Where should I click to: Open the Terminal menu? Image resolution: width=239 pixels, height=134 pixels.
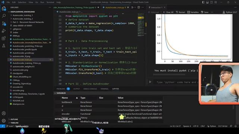[x=50, y=2]
